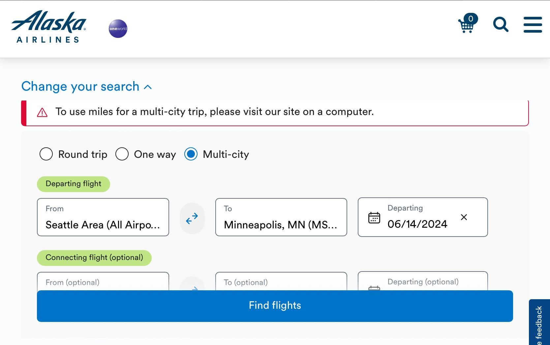Select the Round trip option
The image size is (550, 345).
[x=46, y=154]
